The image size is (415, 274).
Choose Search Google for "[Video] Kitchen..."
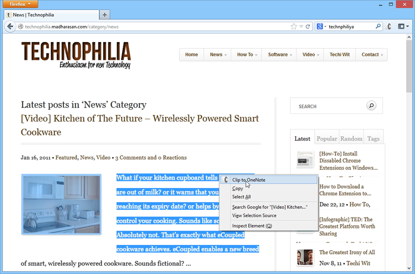pos(269,207)
